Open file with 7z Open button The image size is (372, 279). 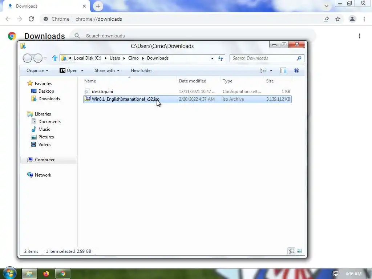[x=69, y=70]
